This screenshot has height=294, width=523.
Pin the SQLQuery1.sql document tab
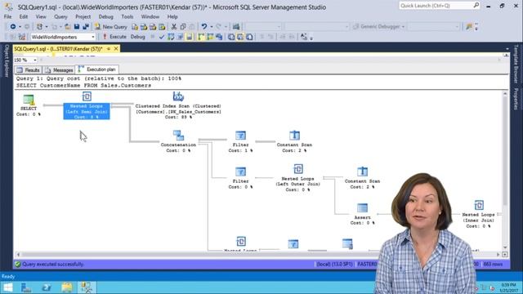(109, 49)
